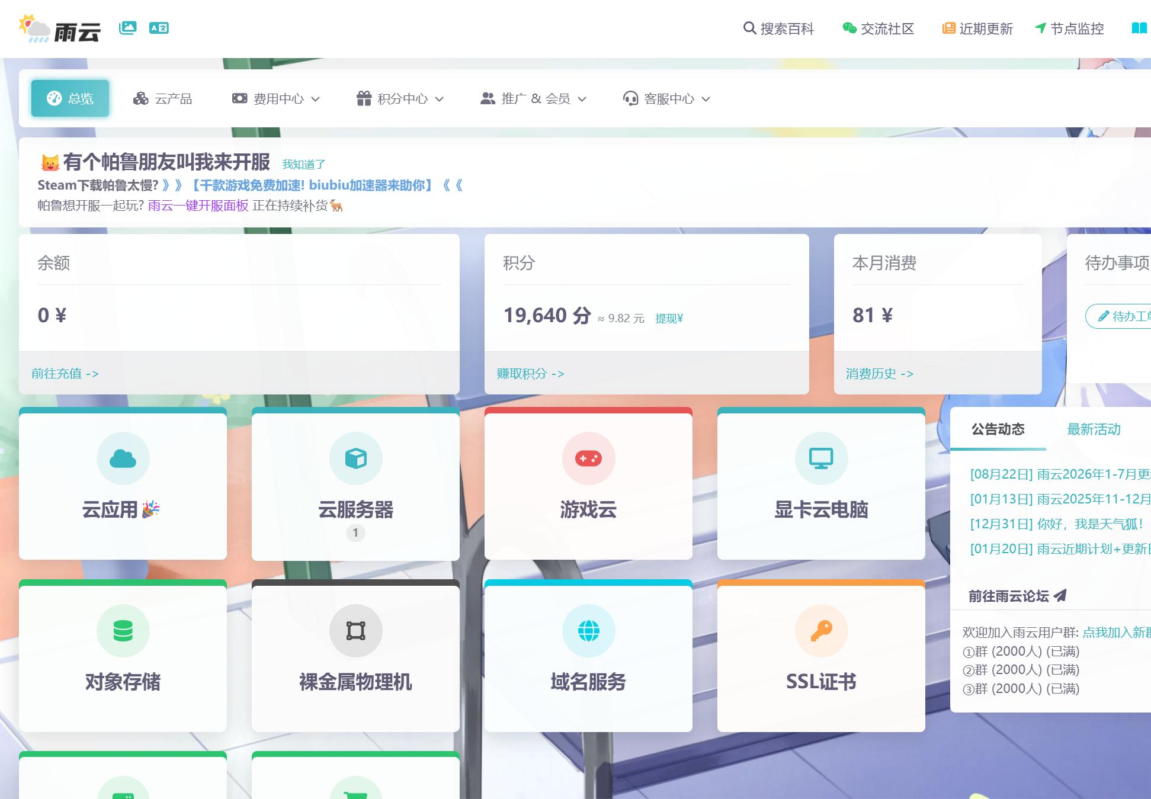Click the 游戏云 card title
1151x799 pixels.
click(589, 509)
